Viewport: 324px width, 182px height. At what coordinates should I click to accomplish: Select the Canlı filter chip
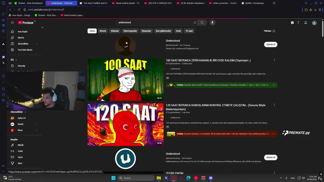178,31
